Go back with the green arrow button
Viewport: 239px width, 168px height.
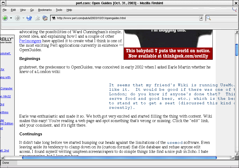point(5,18)
